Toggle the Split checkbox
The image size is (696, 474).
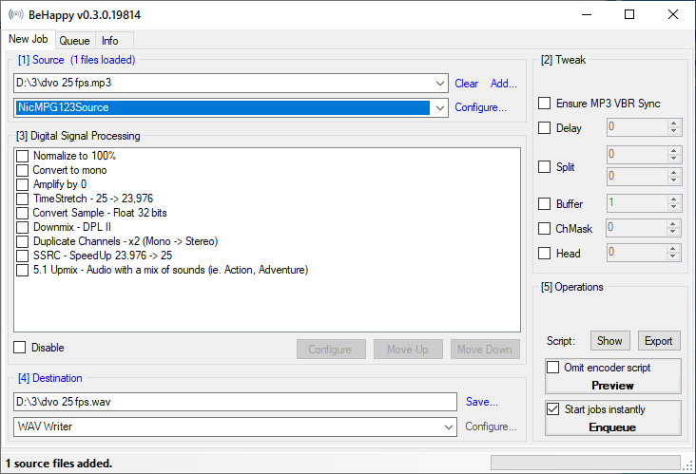(x=544, y=167)
